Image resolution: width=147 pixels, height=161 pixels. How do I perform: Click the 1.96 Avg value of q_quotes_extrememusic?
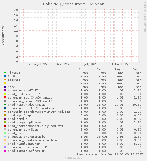[120, 137]
